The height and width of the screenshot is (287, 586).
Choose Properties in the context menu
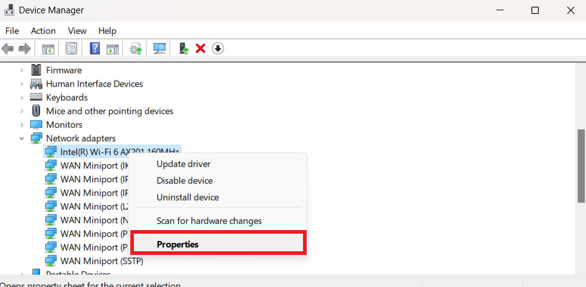click(218, 244)
